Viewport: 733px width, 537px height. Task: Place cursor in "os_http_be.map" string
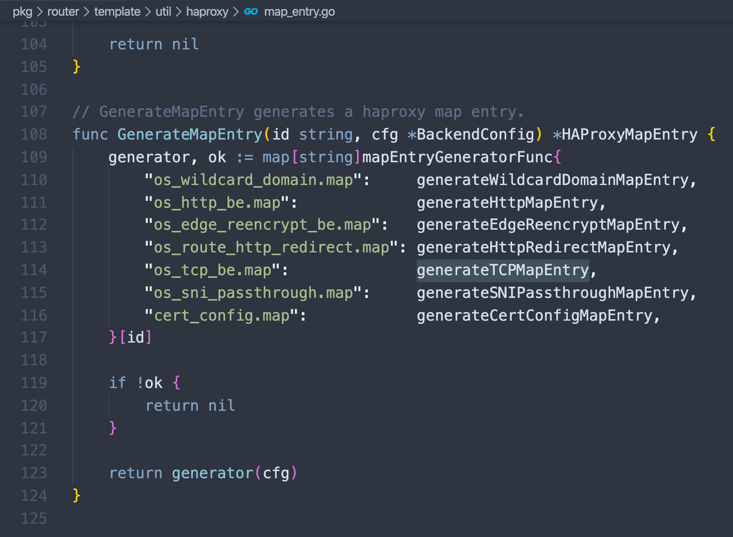(217, 203)
